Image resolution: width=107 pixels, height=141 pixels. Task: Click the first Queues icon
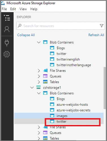click(45, 76)
